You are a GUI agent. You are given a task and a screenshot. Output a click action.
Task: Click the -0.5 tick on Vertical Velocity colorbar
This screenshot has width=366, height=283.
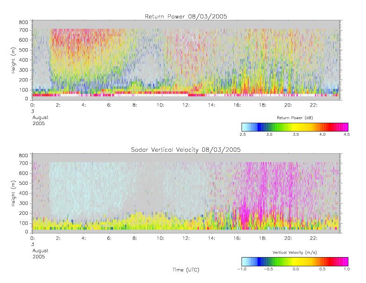268,269
